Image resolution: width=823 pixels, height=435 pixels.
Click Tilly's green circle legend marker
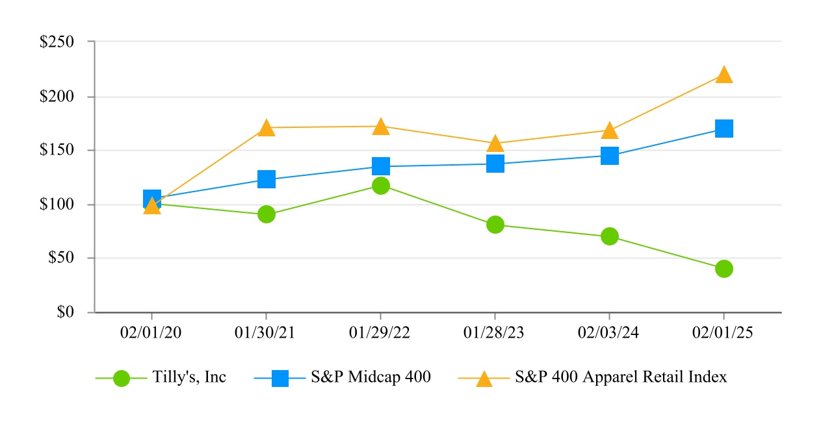click(122, 379)
